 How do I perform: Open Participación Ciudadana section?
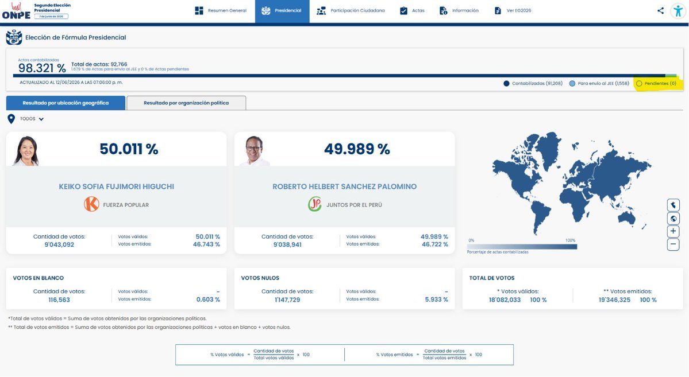click(351, 10)
